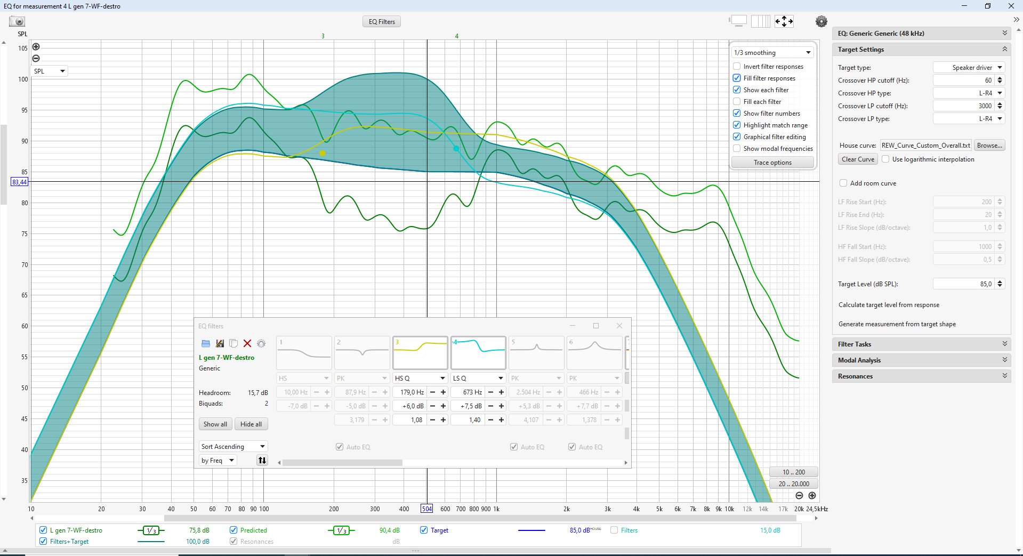Copy filters icon in EQ filters

tap(233, 343)
